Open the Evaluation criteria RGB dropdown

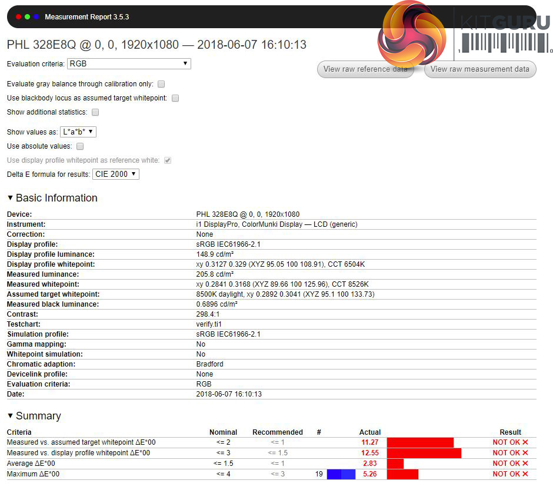point(129,63)
